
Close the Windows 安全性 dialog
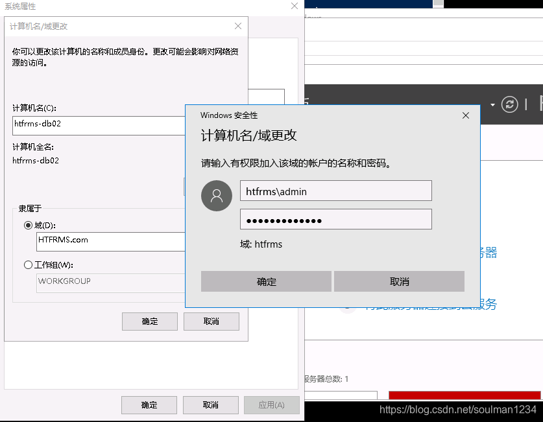[x=466, y=115]
